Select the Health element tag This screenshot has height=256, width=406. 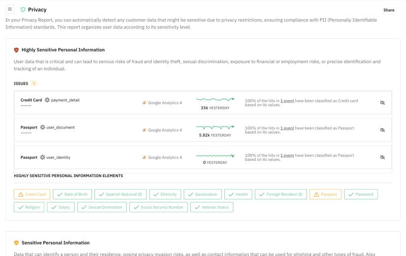click(238, 194)
